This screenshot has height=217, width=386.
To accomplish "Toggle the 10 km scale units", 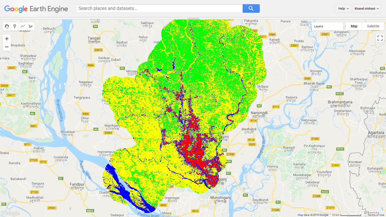I will pyautogui.click(x=346, y=215).
